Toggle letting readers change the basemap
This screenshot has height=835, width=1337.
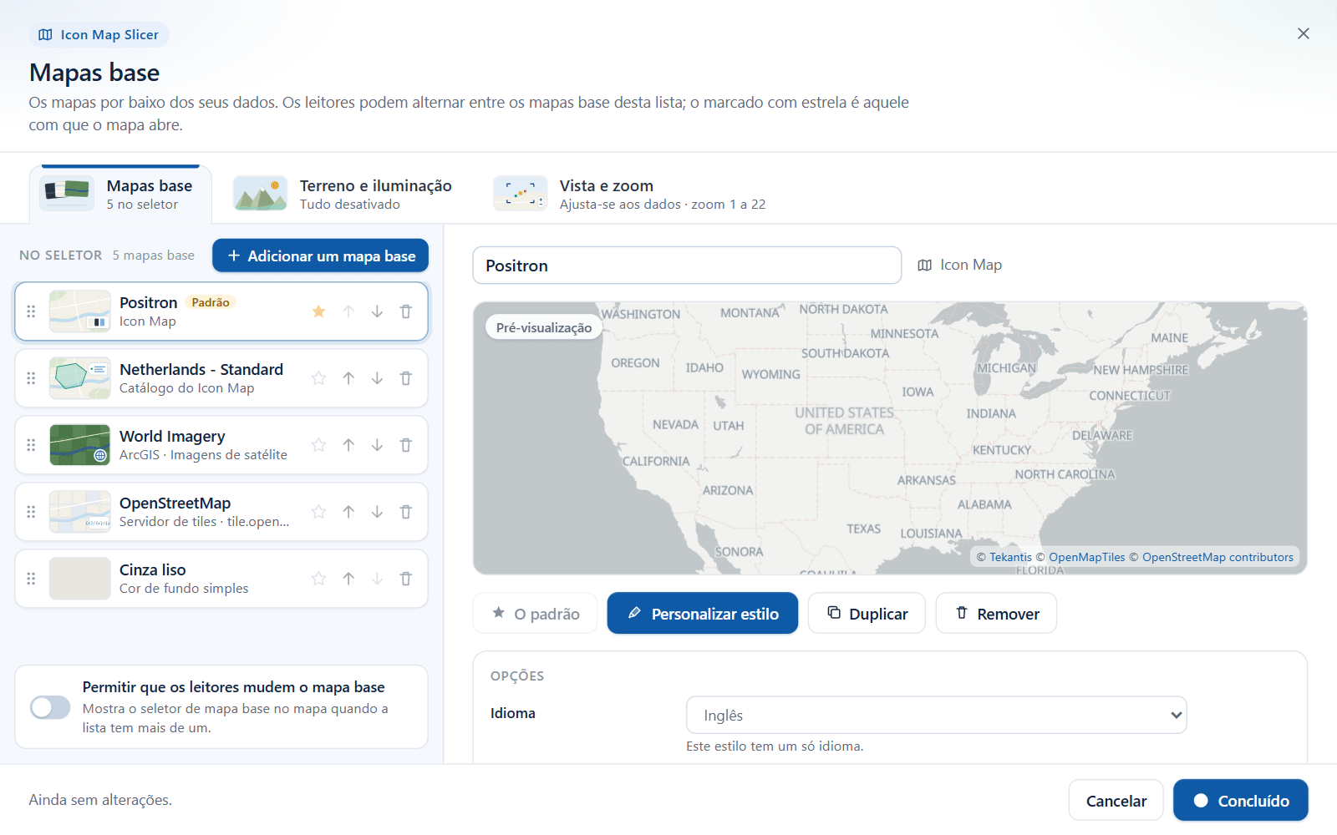point(50,707)
